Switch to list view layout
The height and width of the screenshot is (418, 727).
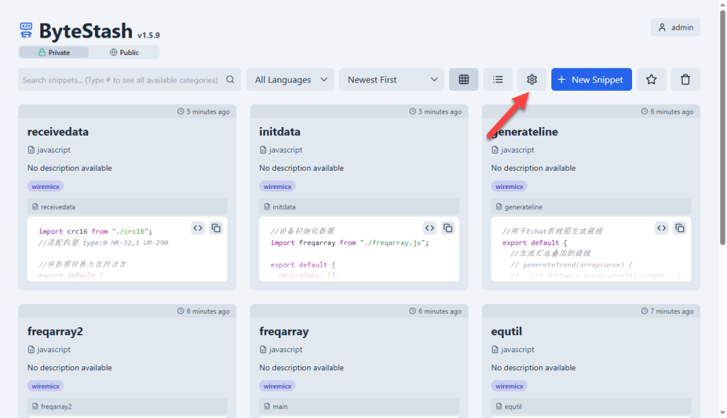coord(497,79)
